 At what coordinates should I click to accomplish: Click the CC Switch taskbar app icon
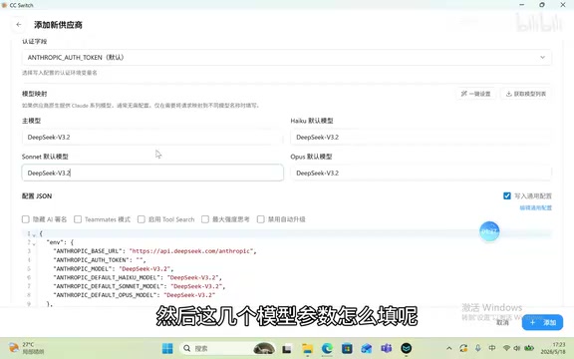pos(406,348)
